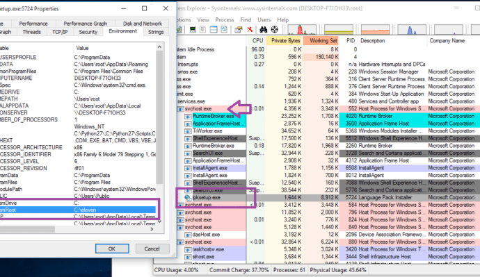Sort by the Company Name column header

(454, 41)
